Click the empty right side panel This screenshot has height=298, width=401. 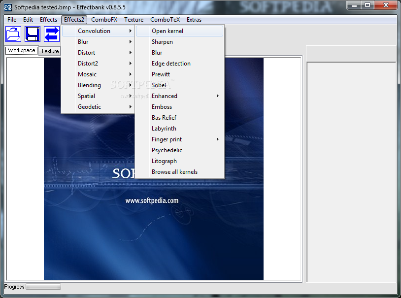352,172
